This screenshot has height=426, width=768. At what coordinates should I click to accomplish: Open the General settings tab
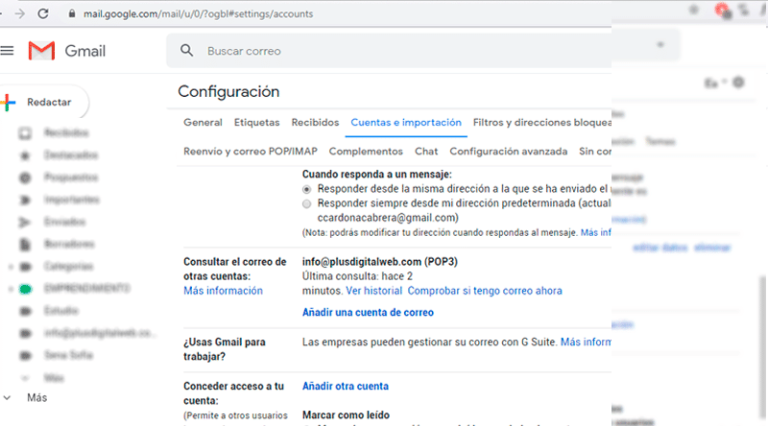(x=203, y=123)
